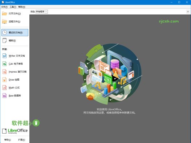Create new Draw 绘图
The width and height of the screenshot is (191, 143).
tap(15, 80)
